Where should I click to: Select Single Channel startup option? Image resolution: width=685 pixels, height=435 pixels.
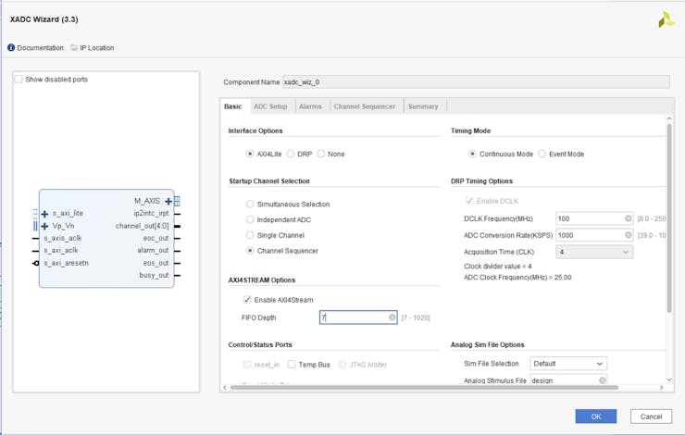250,235
